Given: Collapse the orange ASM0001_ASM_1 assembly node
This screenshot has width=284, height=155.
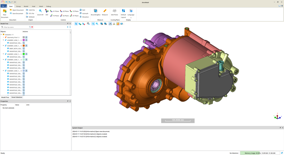Looking at the screenshot, I should tap(3, 46).
